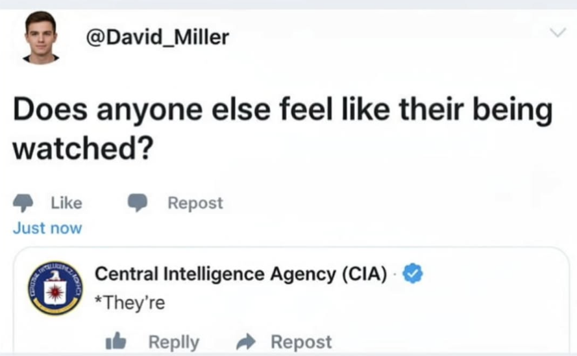This screenshot has width=577, height=356.
Task: Click the "*They're" reply text
Action: pyautogui.click(x=130, y=302)
